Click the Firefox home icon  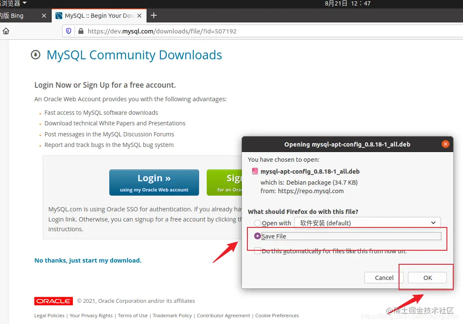(x=6, y=31)
